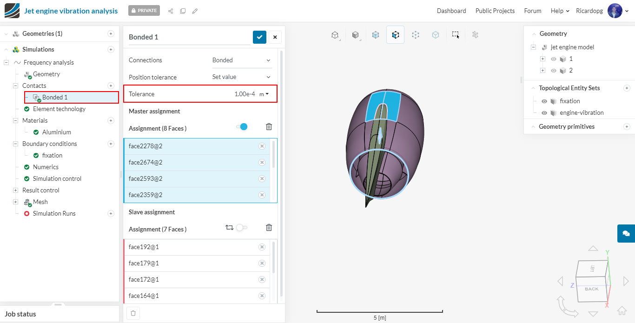Select the dotted wireframe view icon

tap(416, 35)
